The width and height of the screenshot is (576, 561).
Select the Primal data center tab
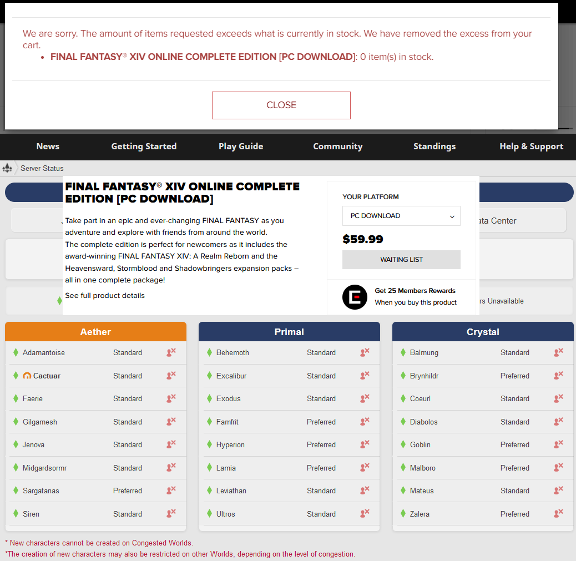tap(289, 332)
